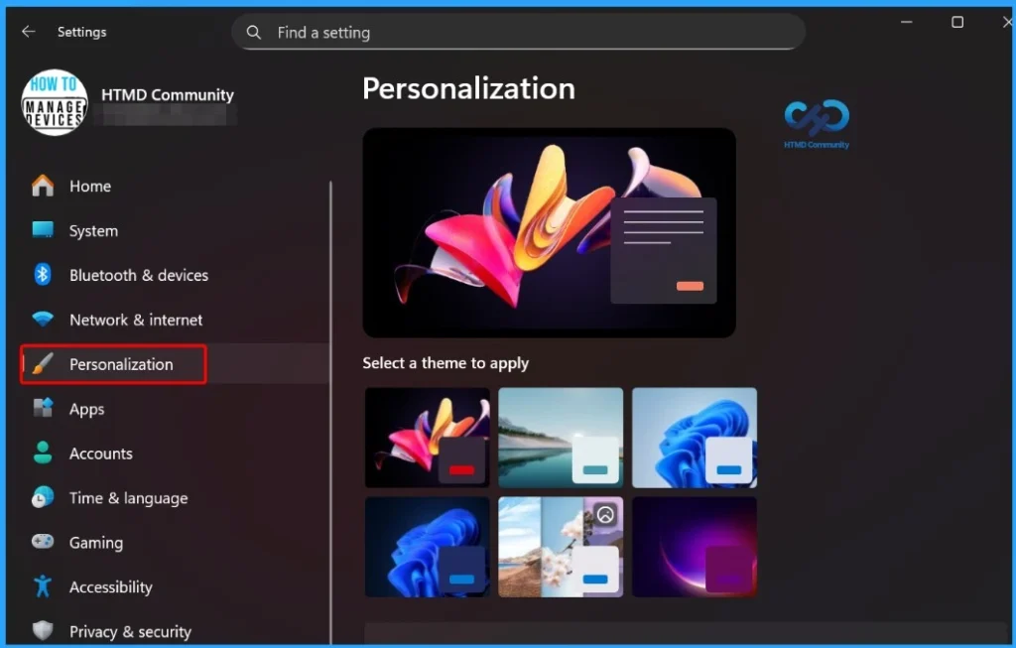Apply the colorful flower dark theme

click(428, 438)
